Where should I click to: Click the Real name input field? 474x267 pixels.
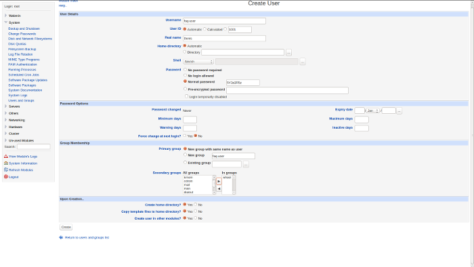(x=224, y=39)
